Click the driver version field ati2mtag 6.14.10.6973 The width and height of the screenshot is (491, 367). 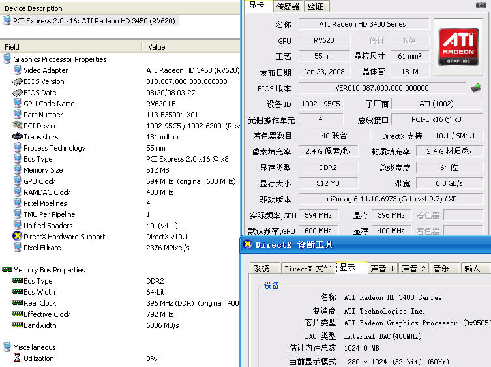click(391, 199)
